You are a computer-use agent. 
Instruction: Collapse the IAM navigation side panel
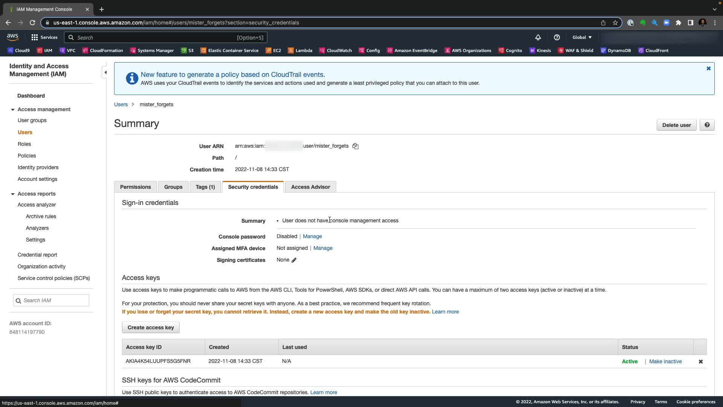point(105,72)
